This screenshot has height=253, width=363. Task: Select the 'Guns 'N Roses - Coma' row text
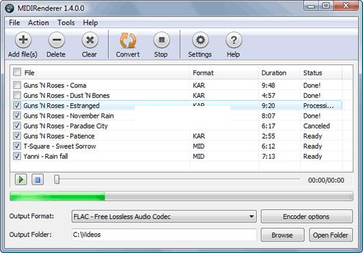click(x=55, y=85)
